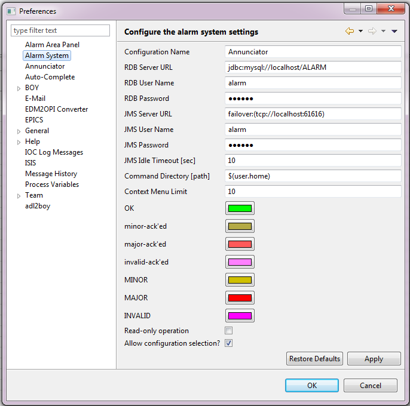Open the Auto-Complete preference page

tap(50, 77)
